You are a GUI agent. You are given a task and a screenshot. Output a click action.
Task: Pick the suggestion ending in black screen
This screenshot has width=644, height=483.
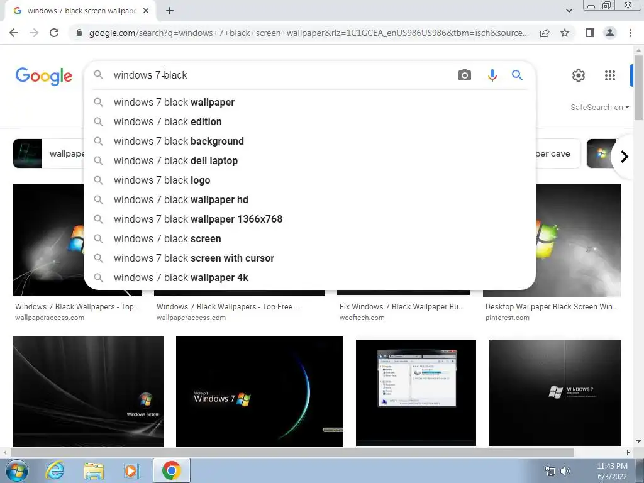coord(309,238)
